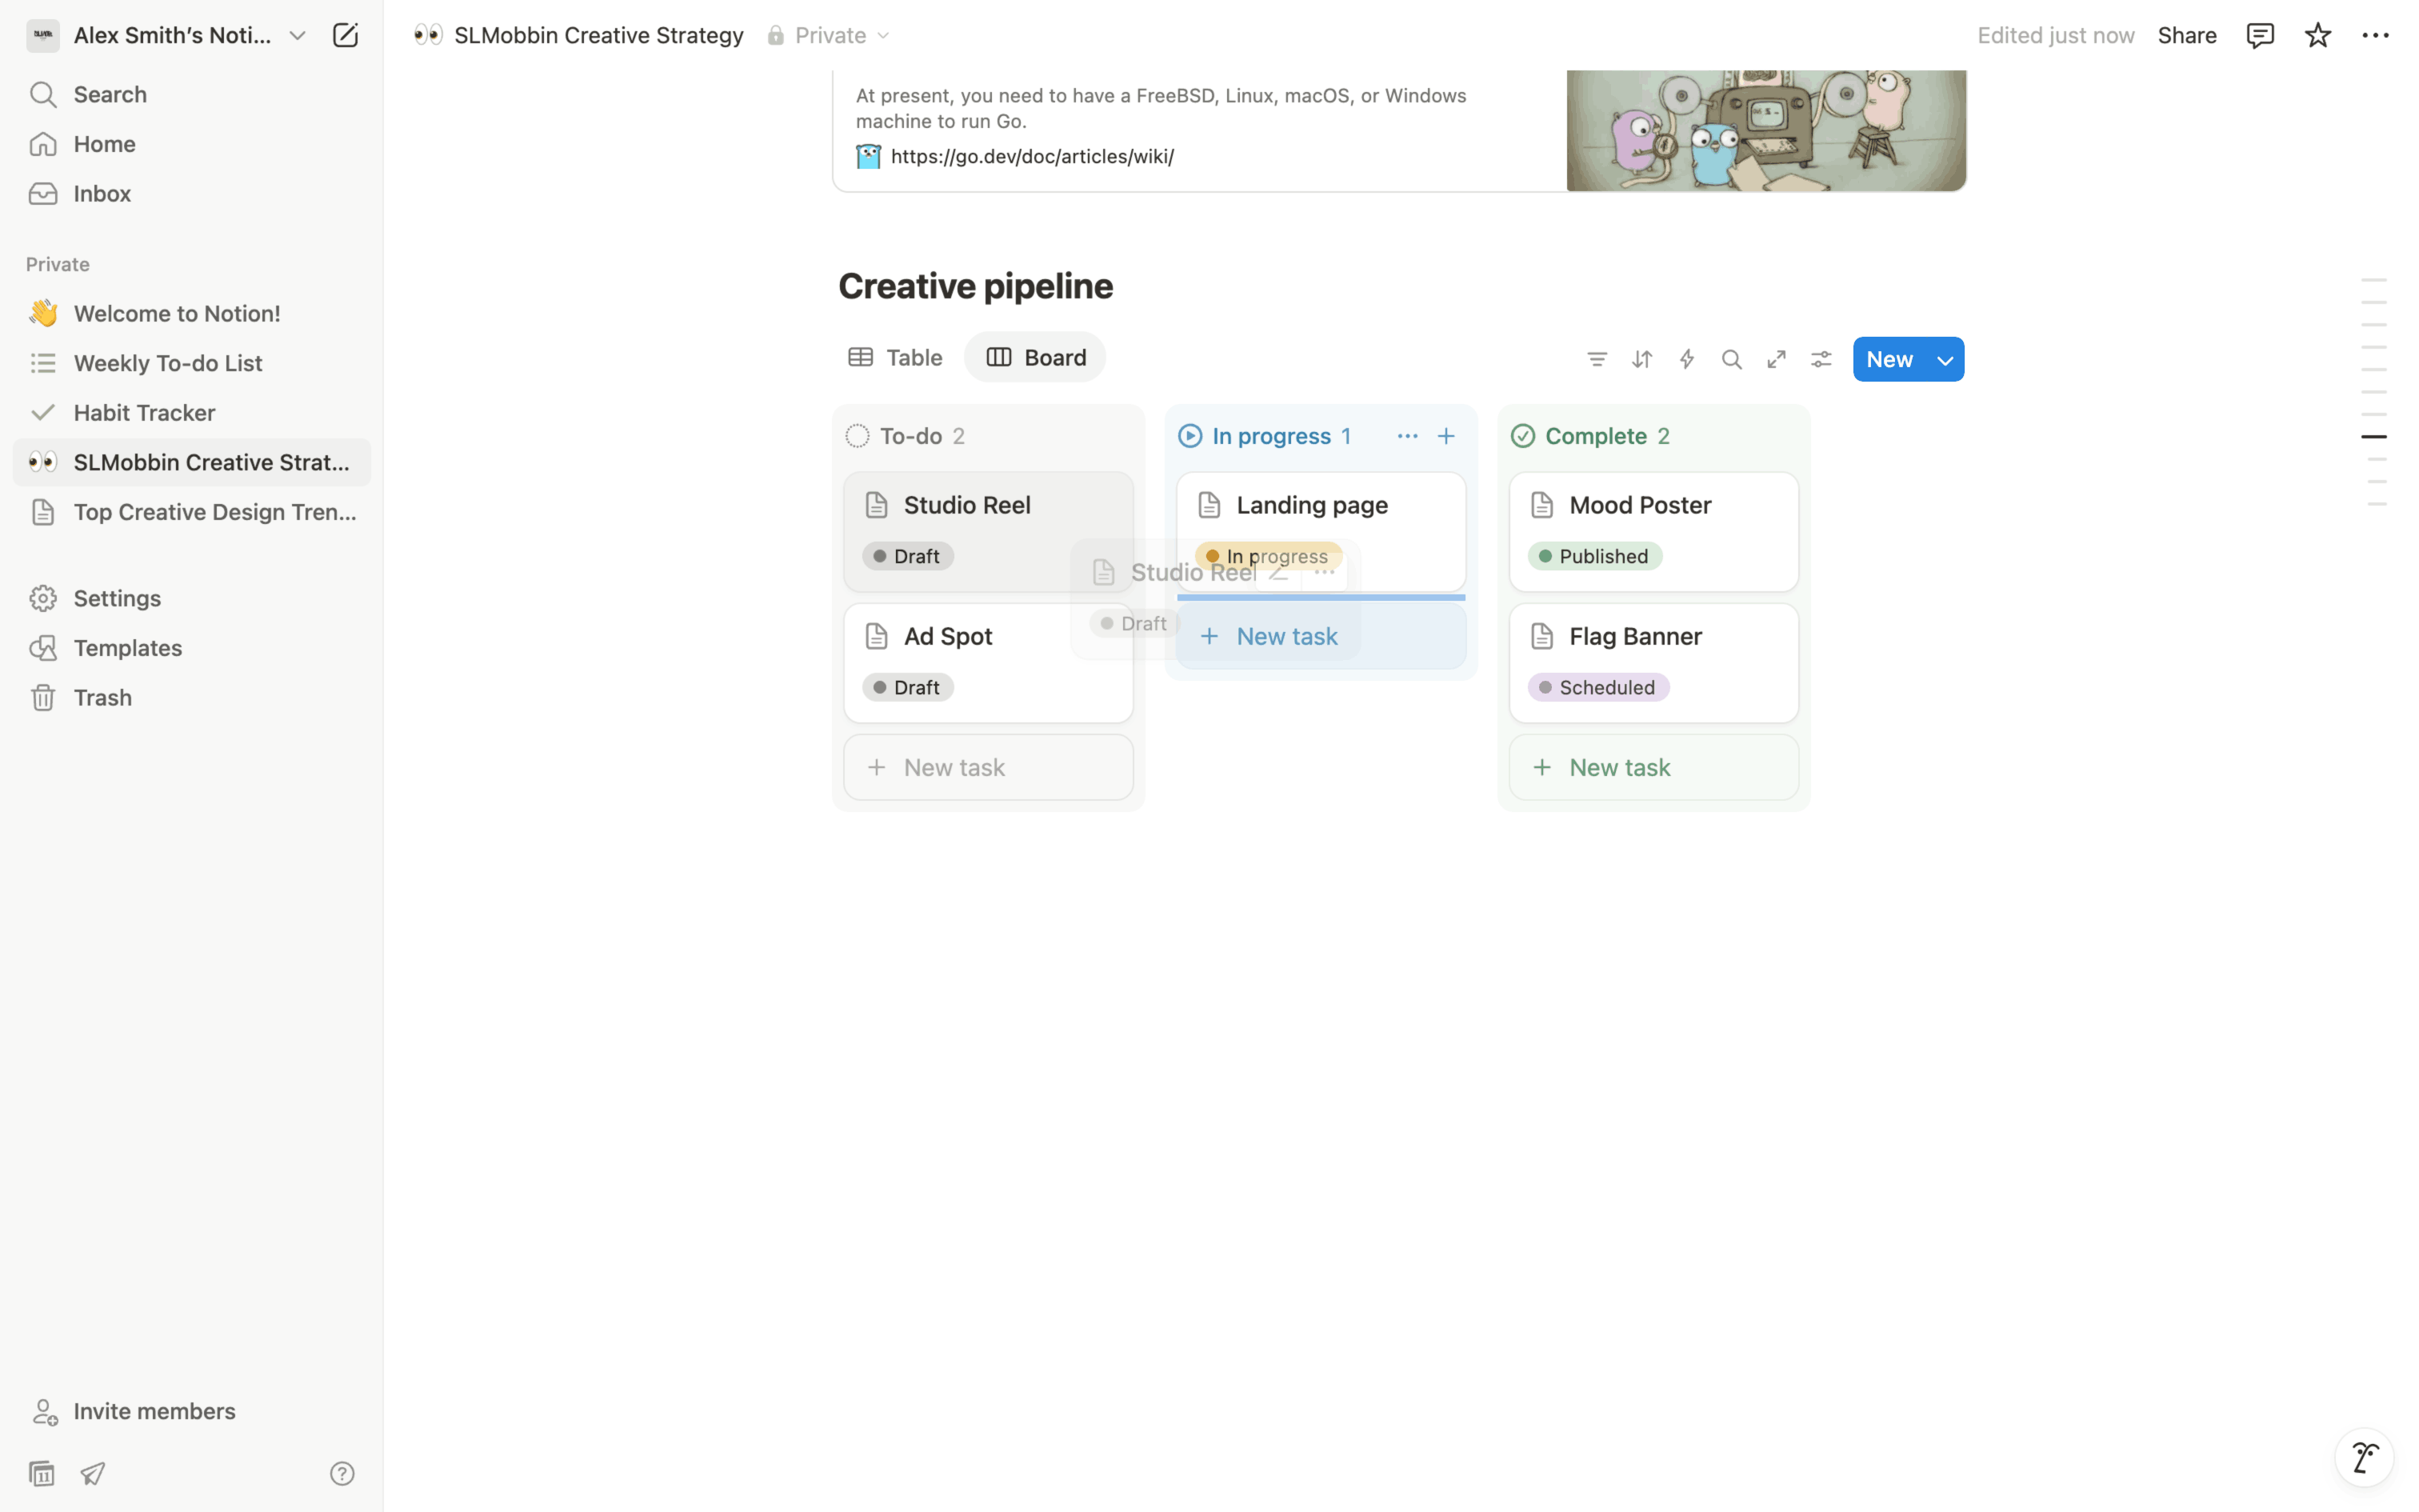
Task: Open the go.dev wiki article link
Action: [x=1032, y=156]
